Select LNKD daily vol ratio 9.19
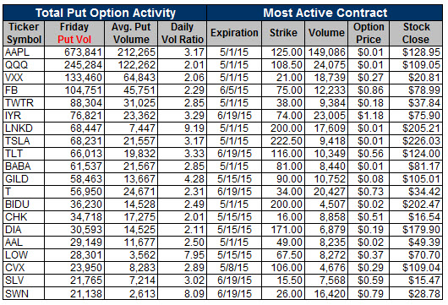This screenshot has height=305, width=448. point(183,128)
